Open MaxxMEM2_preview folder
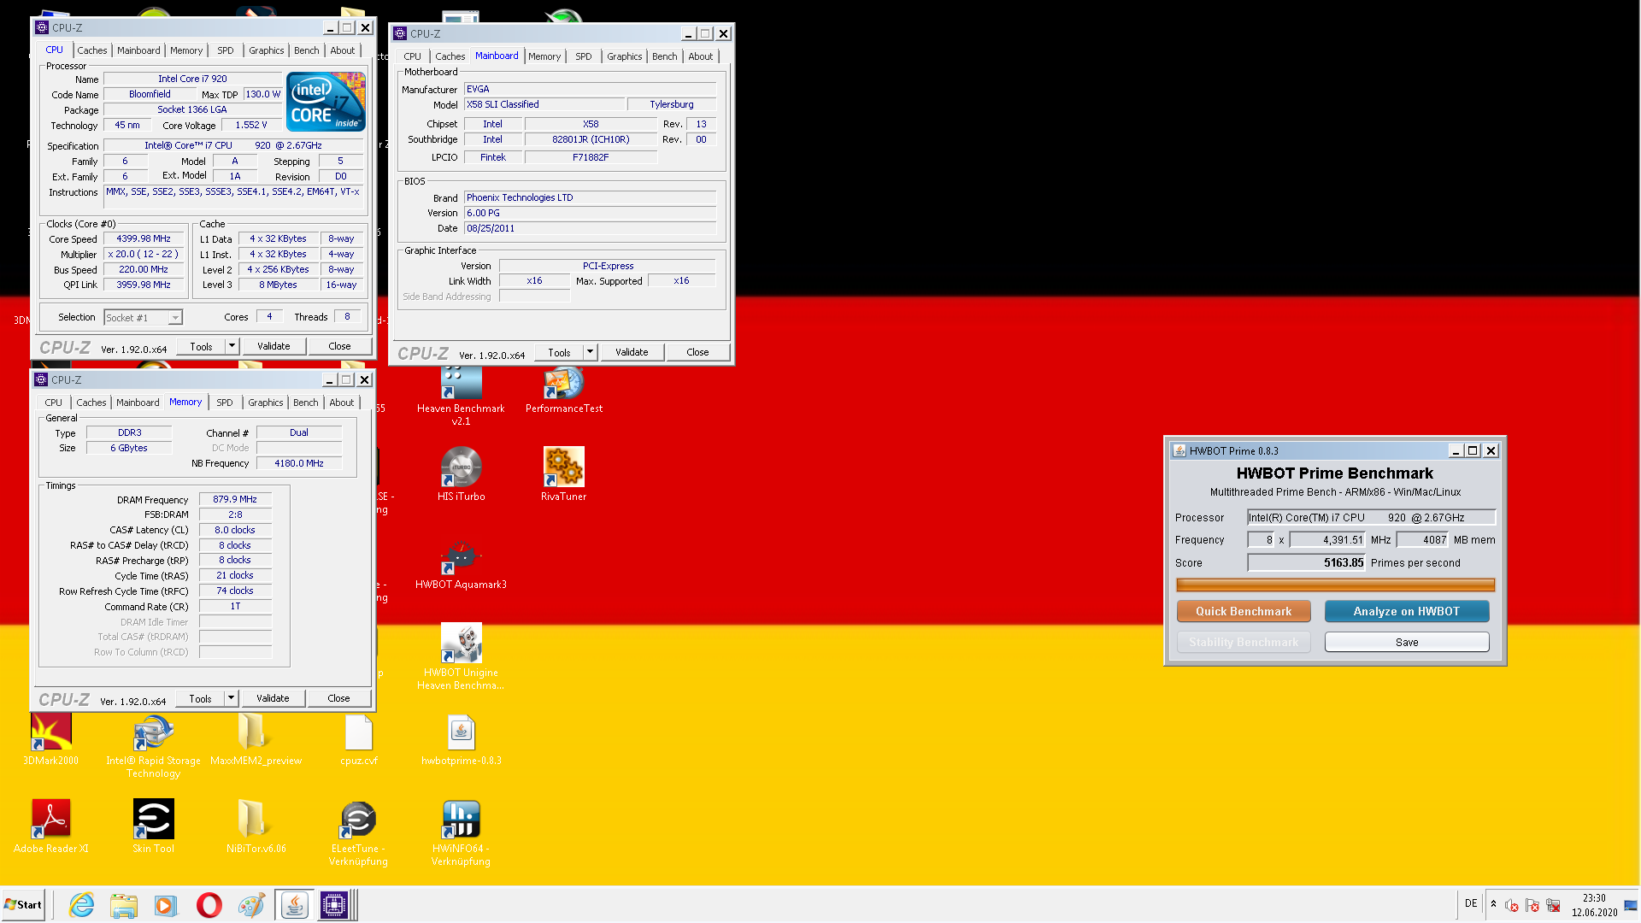1641x923 pixels. pyautogui.click(x=256, y=739)
